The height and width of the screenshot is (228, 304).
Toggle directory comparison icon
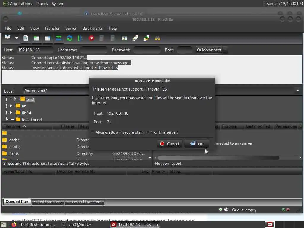(x=135, y=38)
